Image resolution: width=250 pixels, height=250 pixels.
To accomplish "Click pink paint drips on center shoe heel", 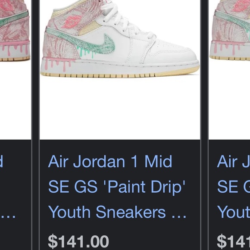I will click(58, 63).
